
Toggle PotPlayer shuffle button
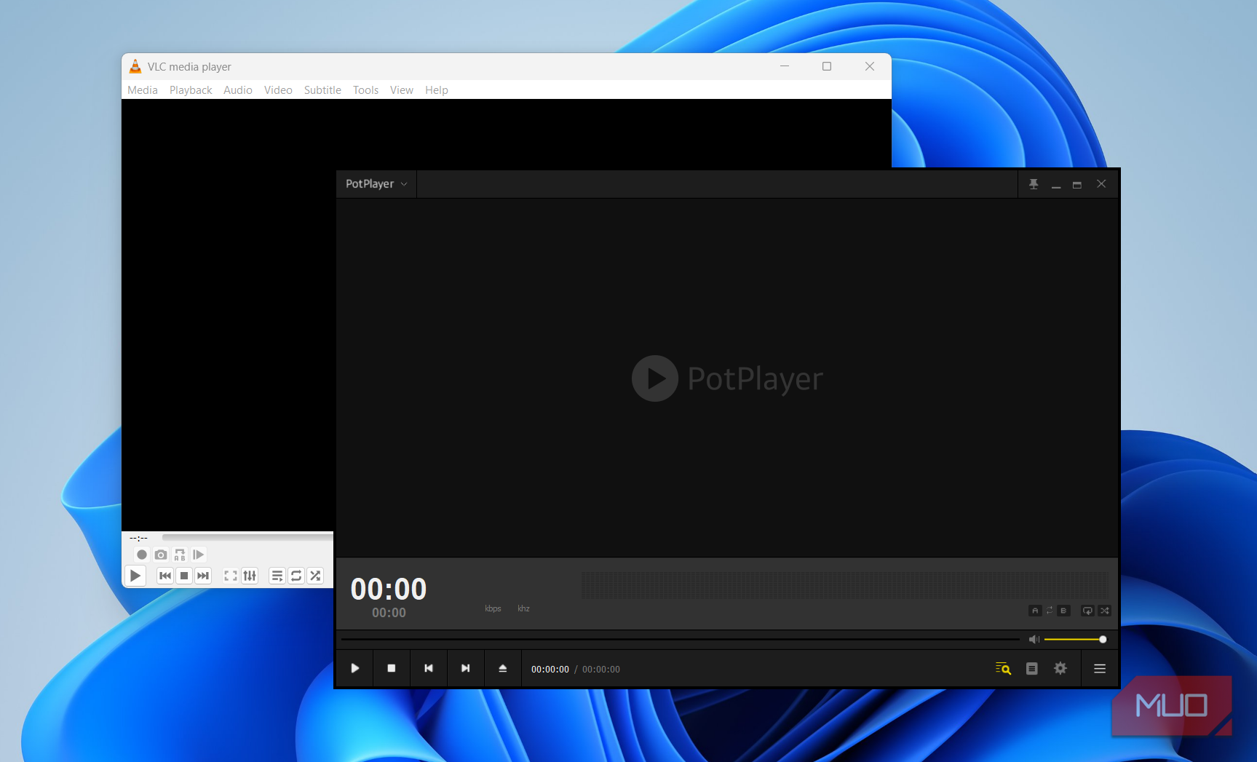(1105, 611)
